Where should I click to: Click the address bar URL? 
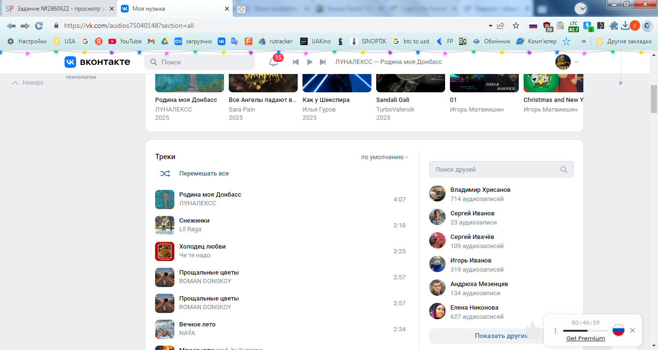pos(129,25)
